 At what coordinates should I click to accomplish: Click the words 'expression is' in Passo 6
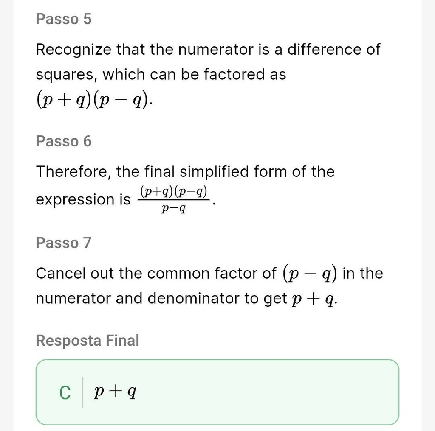(x=83, y=199)
